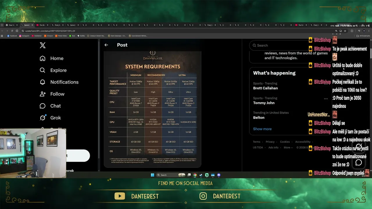View site information for x.com
The height and width of the screenshot is (209, 372).
(23, 31)
